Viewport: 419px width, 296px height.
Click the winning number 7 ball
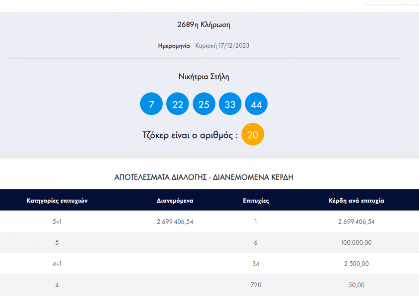click(151, 104)
